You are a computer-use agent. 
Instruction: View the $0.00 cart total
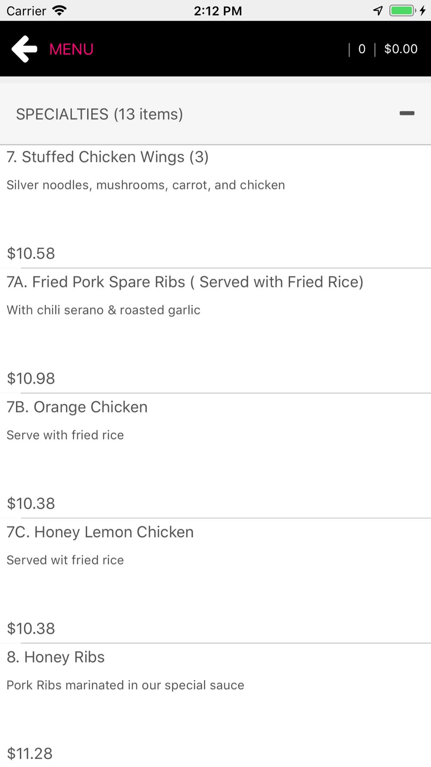point(401,49)
